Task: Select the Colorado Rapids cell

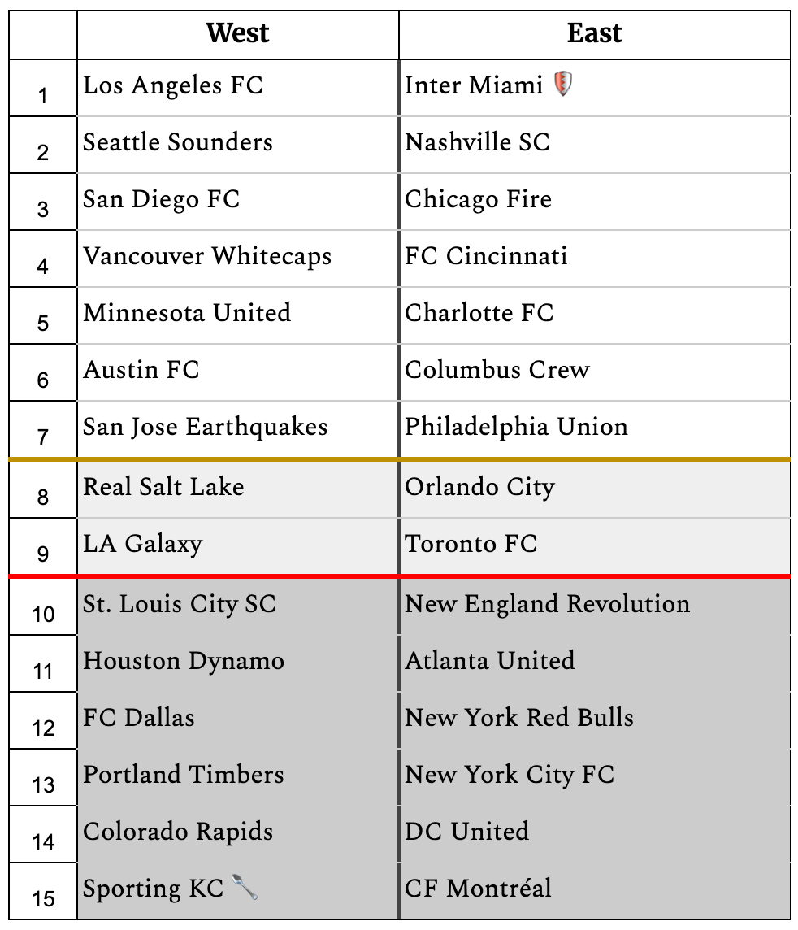Action: (178, 832)
